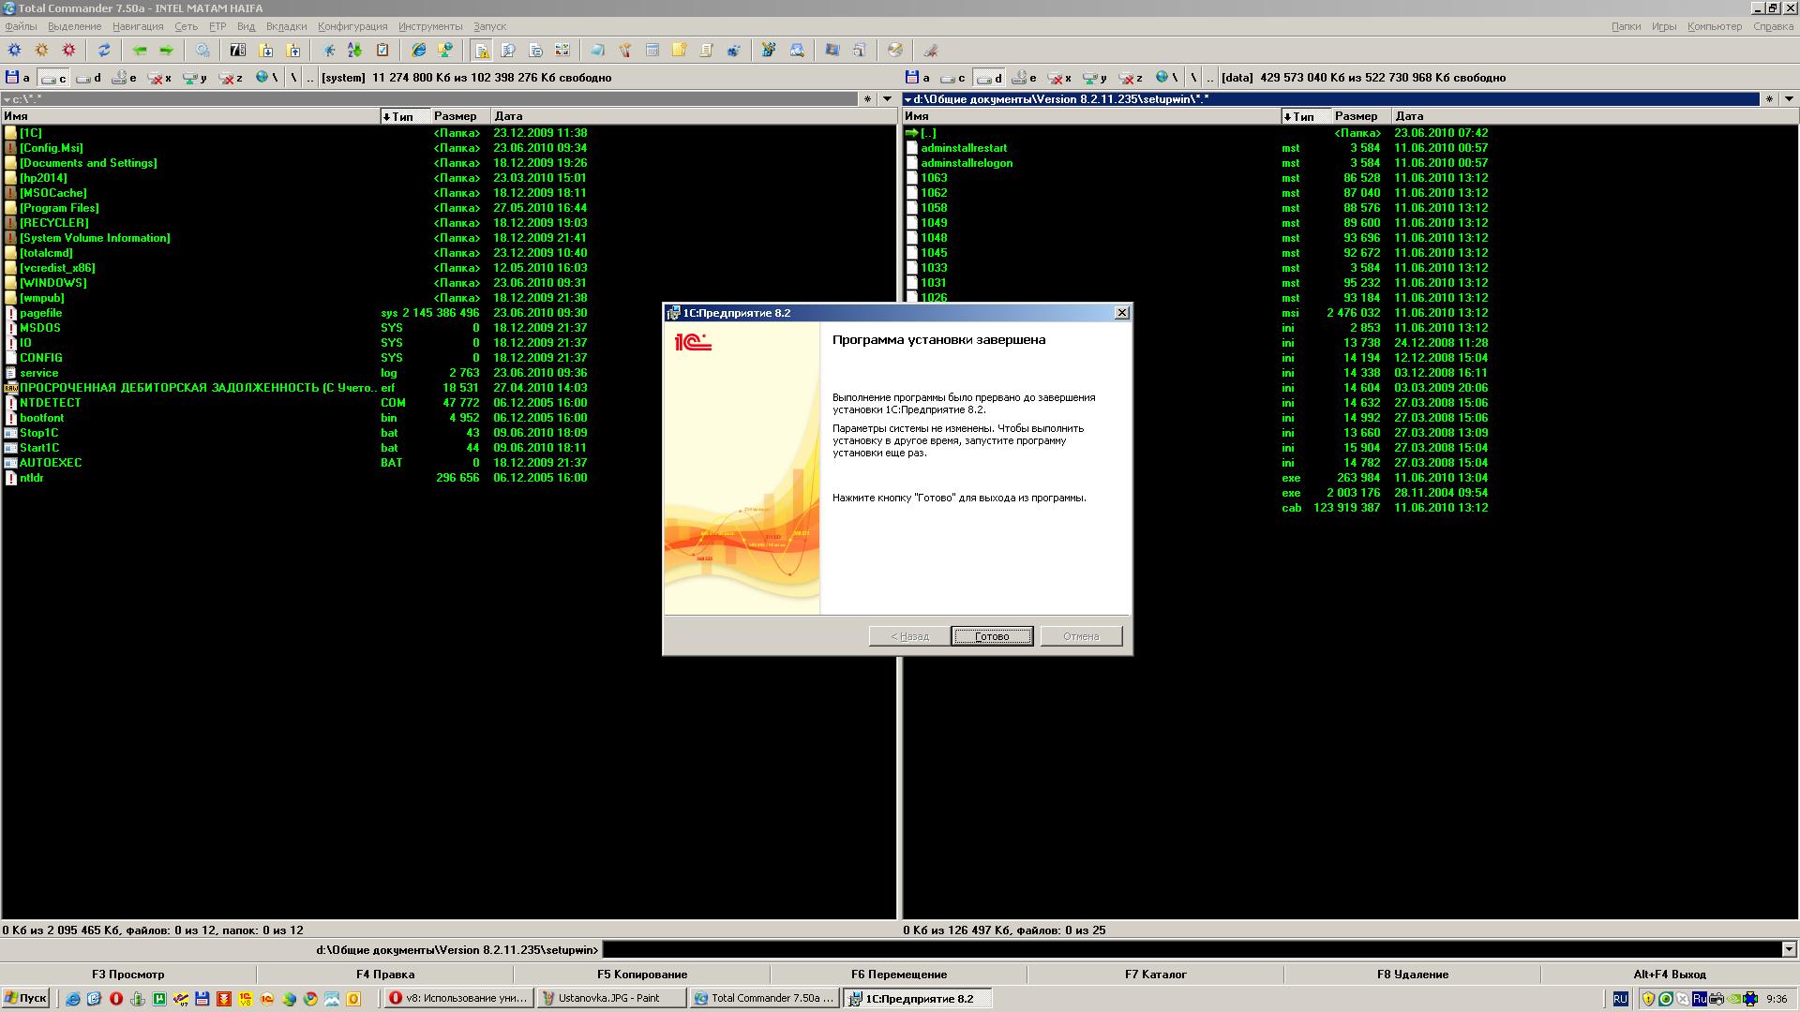Select network drive y in left panel
The height and width of the screenshot is (1012, 1800).
click(195, 78)
